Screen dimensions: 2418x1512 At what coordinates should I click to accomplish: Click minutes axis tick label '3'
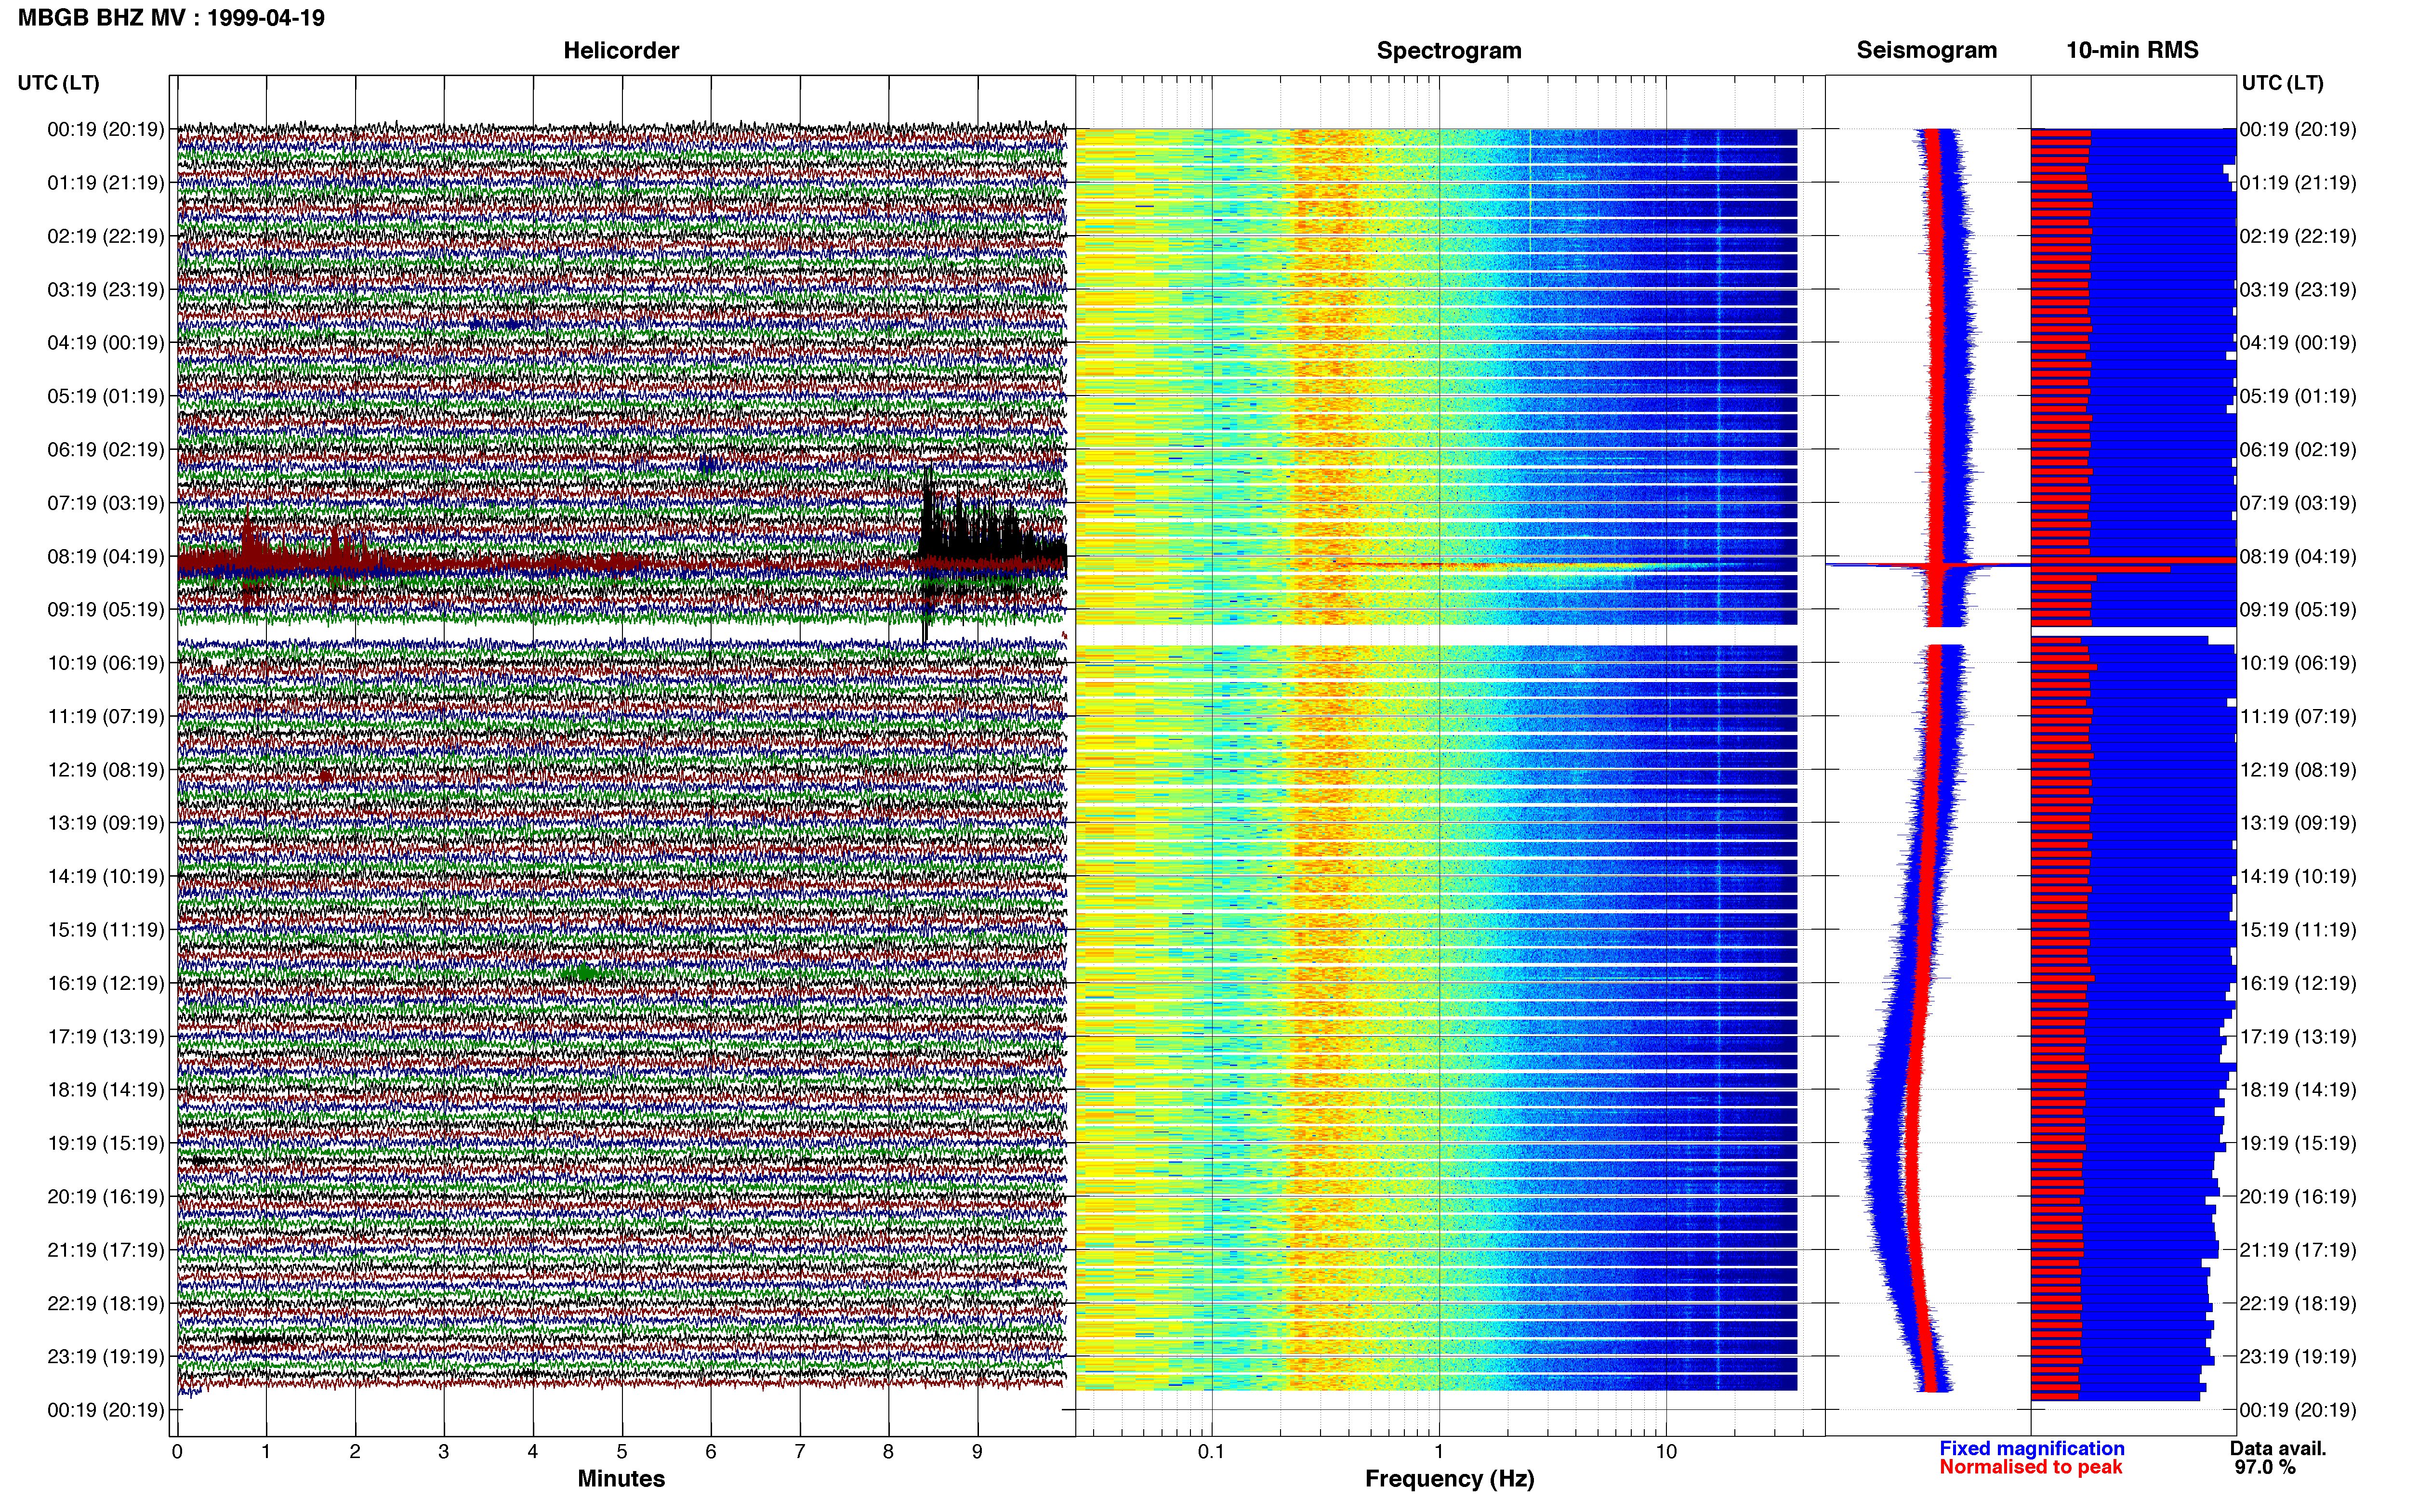(x=444, y=1451)
